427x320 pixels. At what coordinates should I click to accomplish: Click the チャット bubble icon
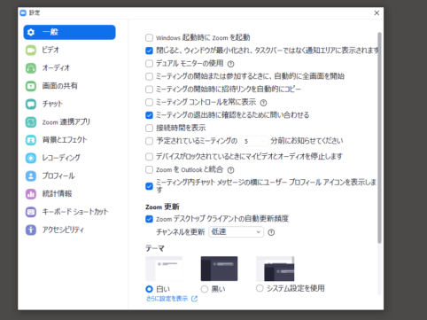pos(31,104)
